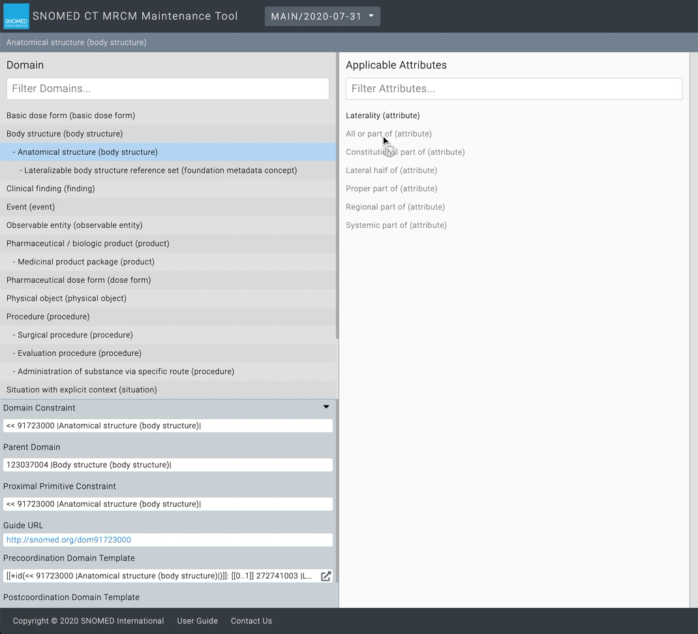Select Lateralizable body structure reference set domain
Image resolution: width=698 pixels, height=634 pixels.
click(168, 170)
